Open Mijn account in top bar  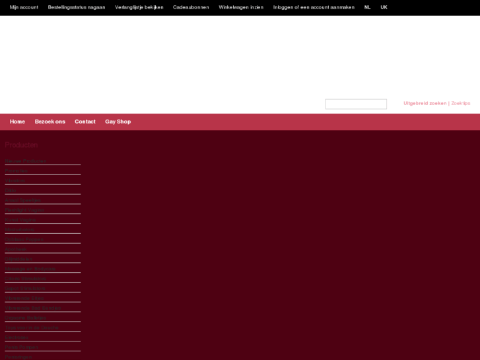[x=24, y=7]
